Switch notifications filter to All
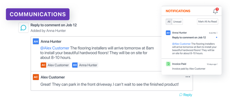231x105 pixels. [x=169, y=22]
